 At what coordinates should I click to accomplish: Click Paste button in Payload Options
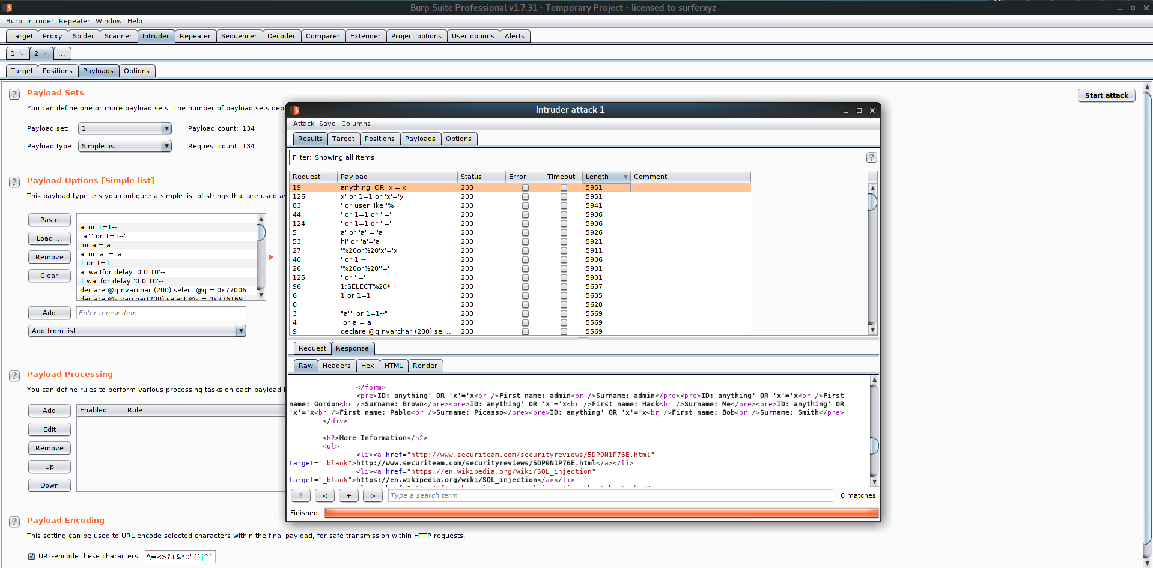click(49, 220)
